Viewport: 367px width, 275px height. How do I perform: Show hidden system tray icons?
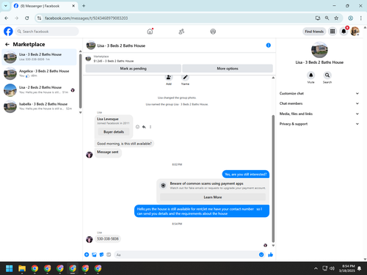tap(316, 268)
